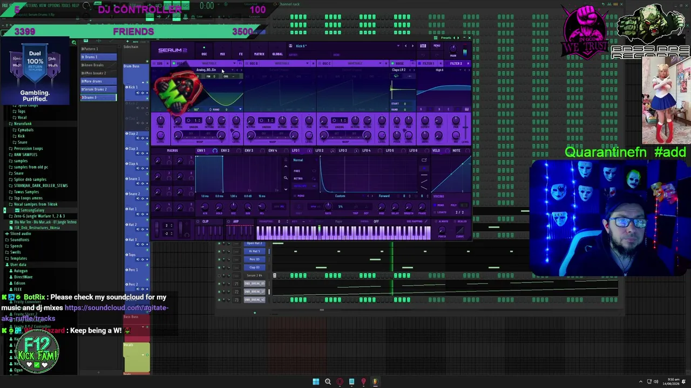Click the PORTA knob

pyautogui.click(x=443, y=230)
